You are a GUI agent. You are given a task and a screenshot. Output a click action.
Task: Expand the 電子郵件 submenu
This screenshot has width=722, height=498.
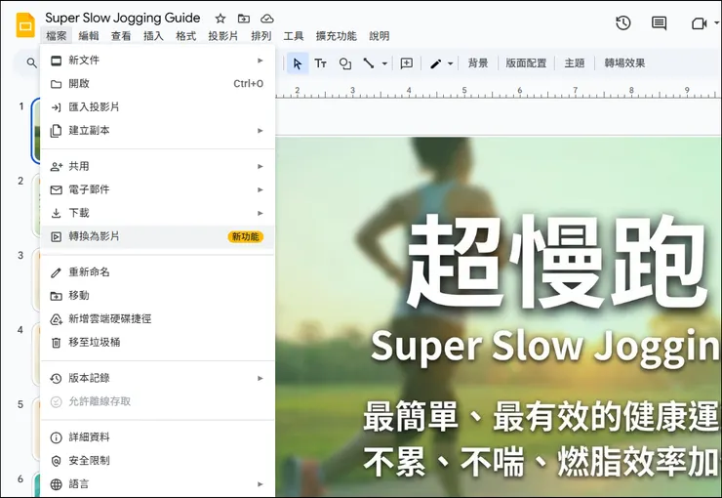click(157, 189)
